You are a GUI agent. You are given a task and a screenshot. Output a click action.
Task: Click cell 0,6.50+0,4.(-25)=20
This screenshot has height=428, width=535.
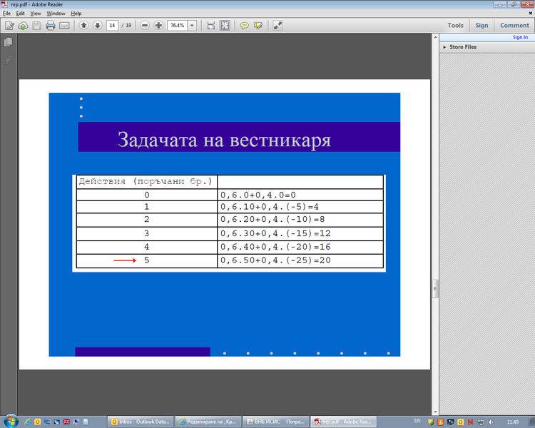coord(300,260)
